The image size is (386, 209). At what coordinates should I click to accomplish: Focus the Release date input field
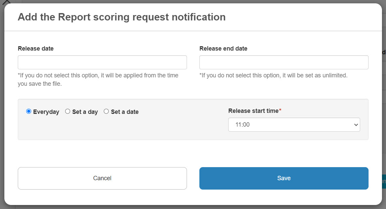click(x=102, y=62)
